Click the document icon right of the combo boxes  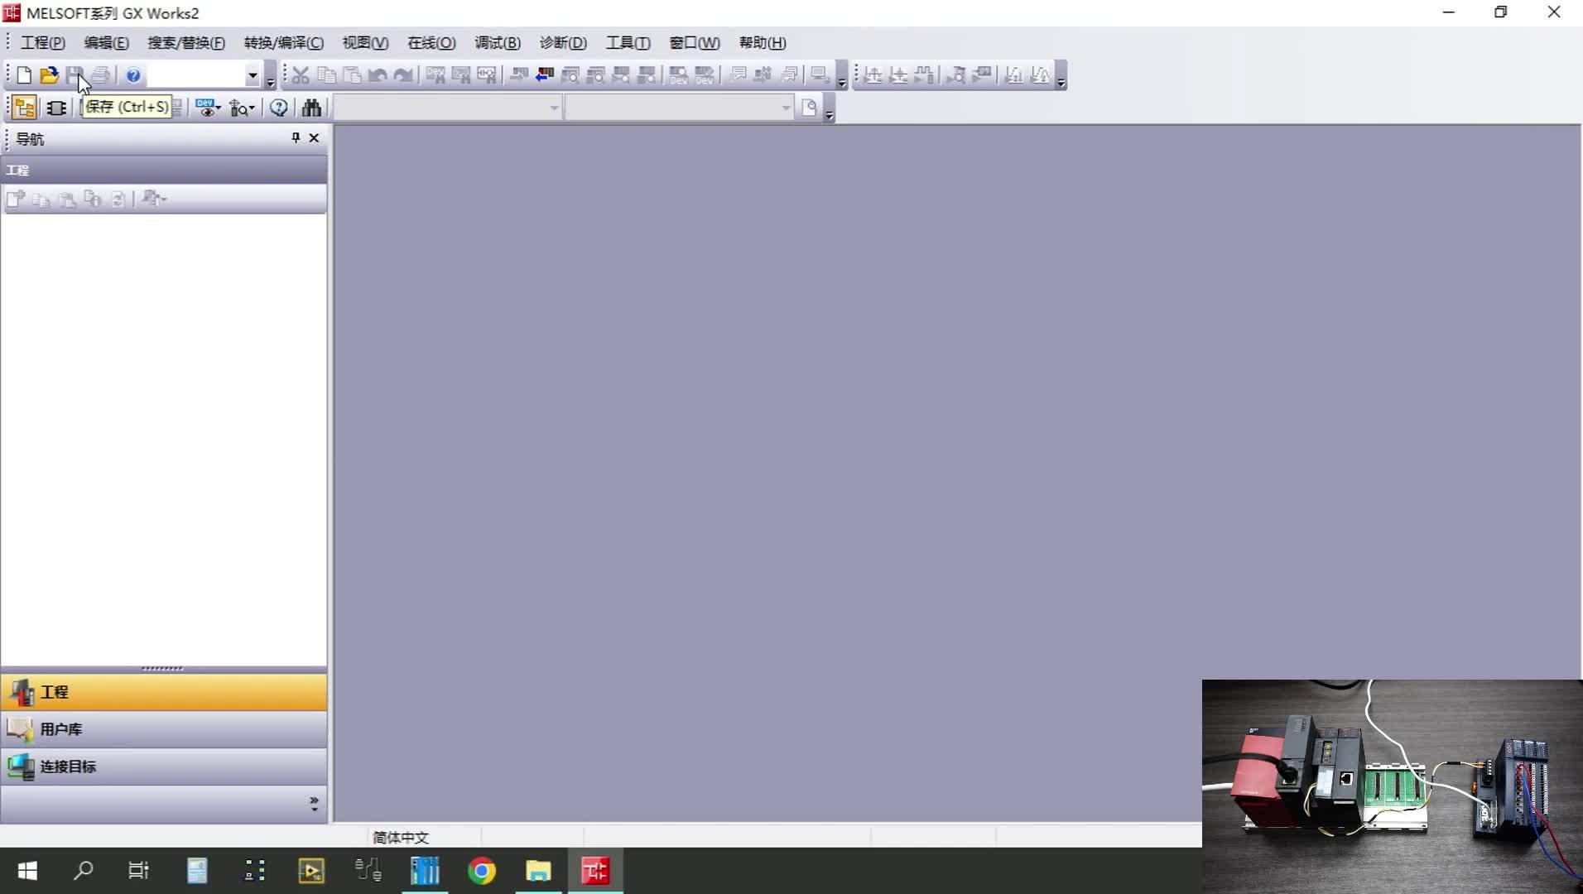pos(810,108)
